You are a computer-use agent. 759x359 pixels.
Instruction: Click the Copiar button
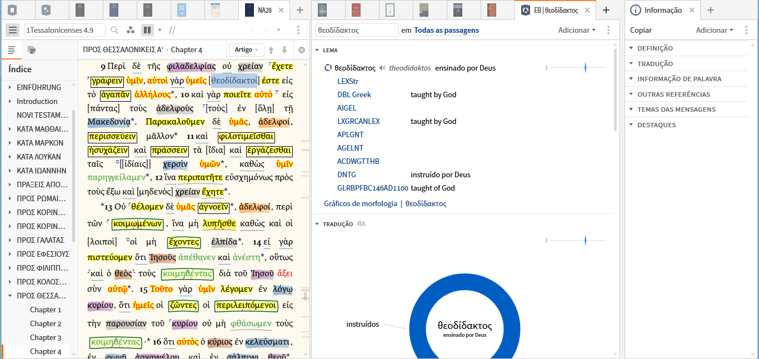point(641,30)
